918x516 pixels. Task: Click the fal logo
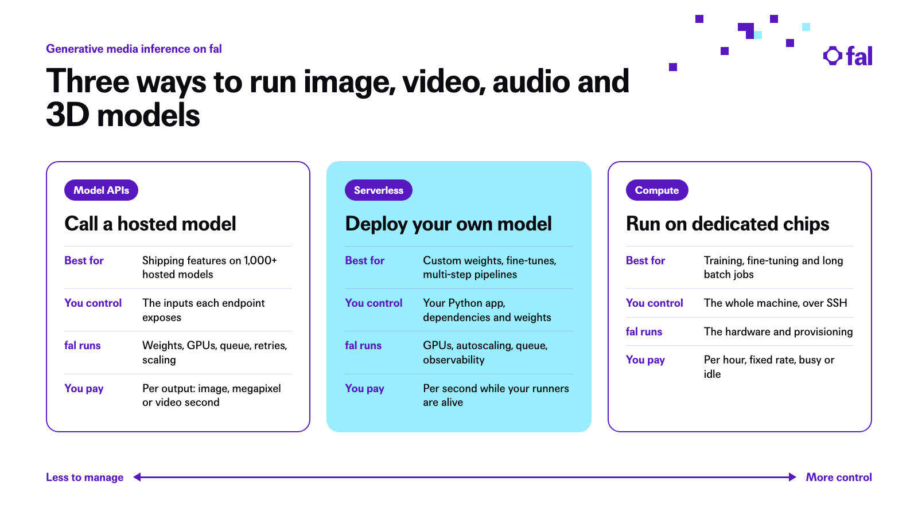point(847,56)
